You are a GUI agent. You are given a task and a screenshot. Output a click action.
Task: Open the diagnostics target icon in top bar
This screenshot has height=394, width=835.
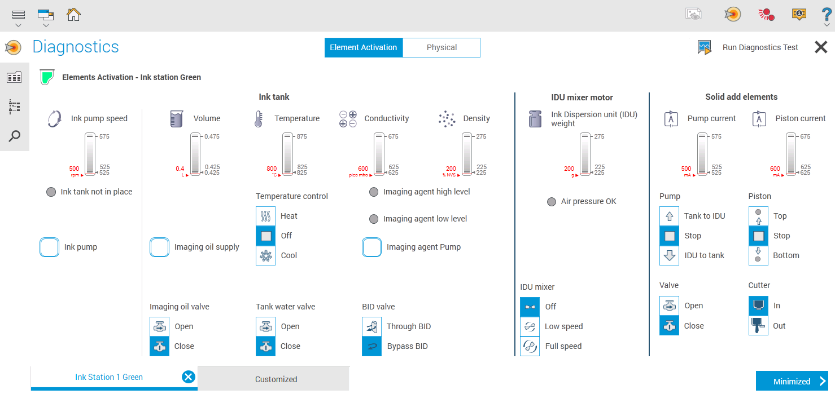[732, 15]
